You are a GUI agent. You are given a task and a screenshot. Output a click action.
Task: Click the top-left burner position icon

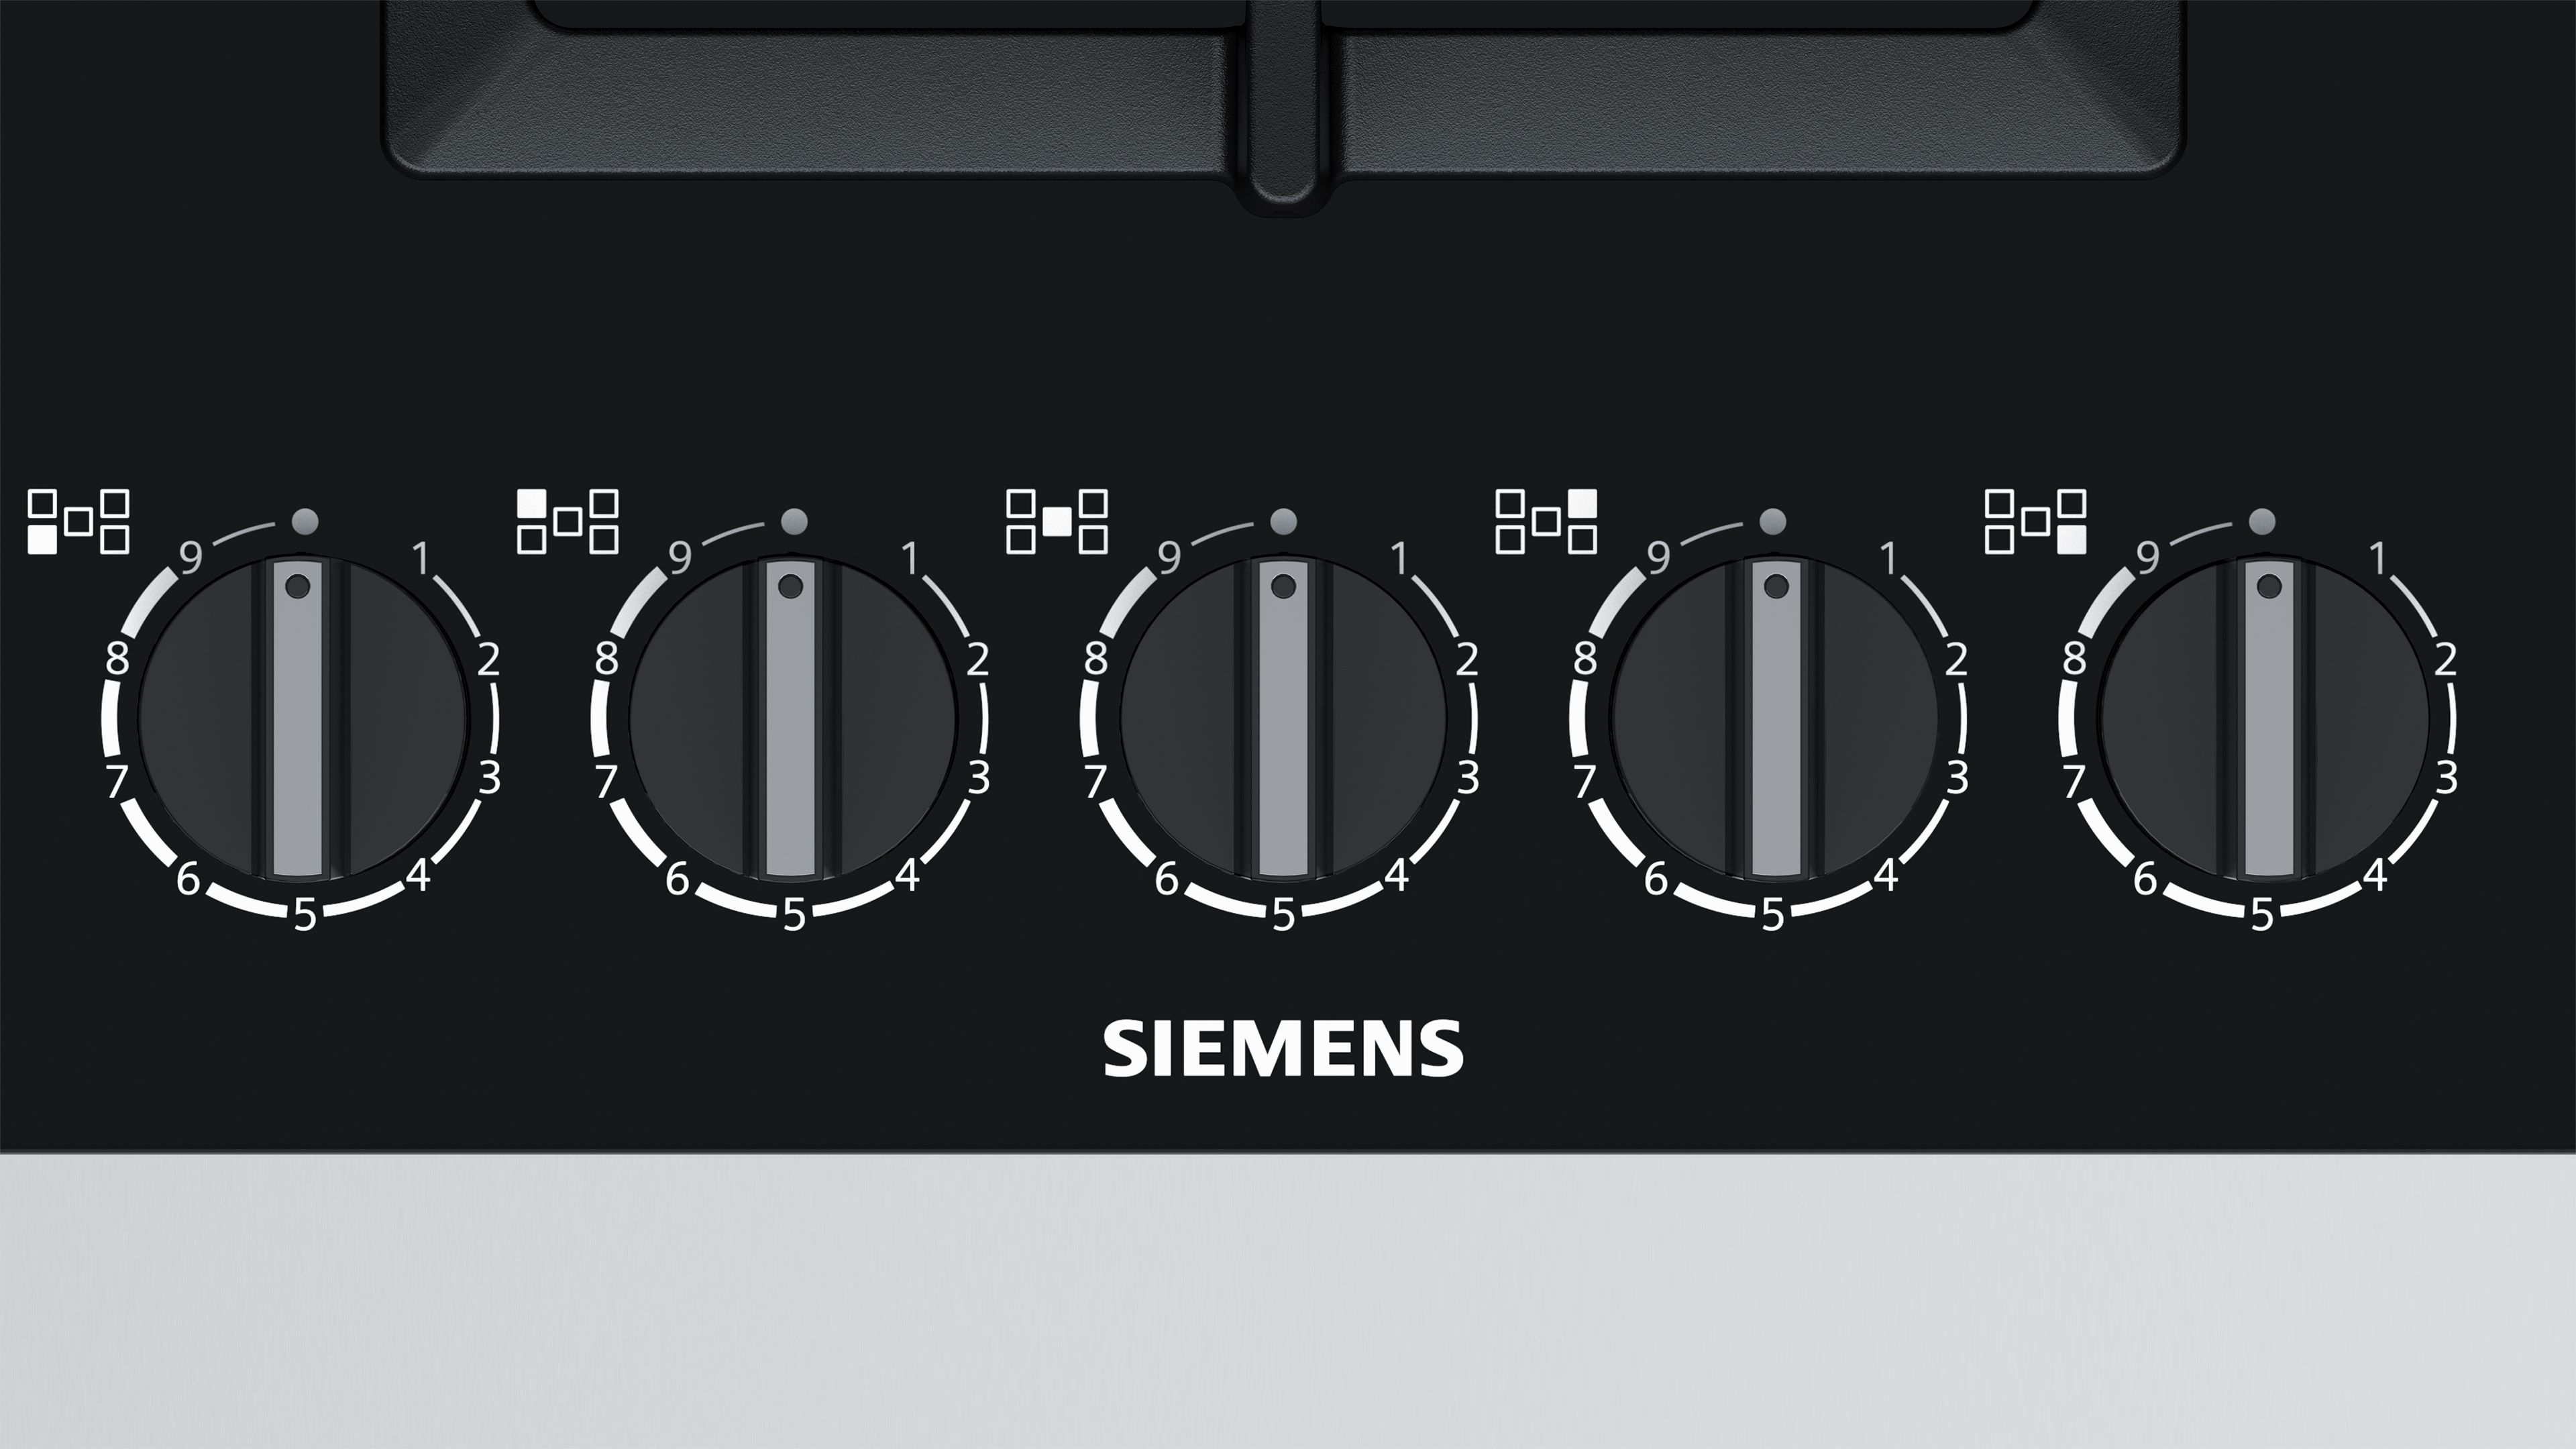tap(568, 522)
